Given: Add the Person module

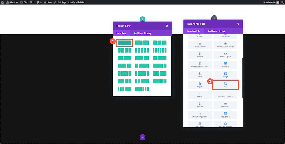Looking at the screenshot, I should 200,105.
